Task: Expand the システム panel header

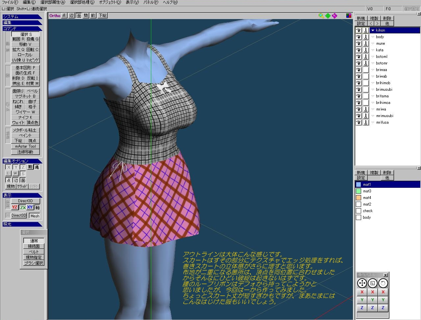Action: pyautogui.click(x=22, y=17)
